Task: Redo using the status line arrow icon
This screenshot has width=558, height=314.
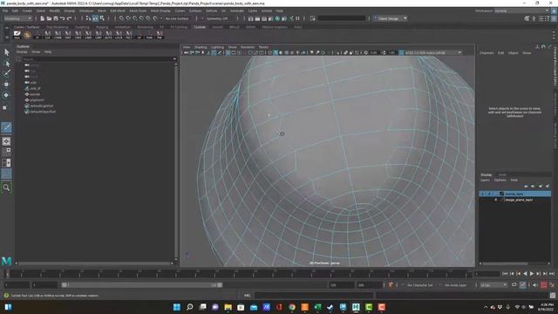Action: 70,18
